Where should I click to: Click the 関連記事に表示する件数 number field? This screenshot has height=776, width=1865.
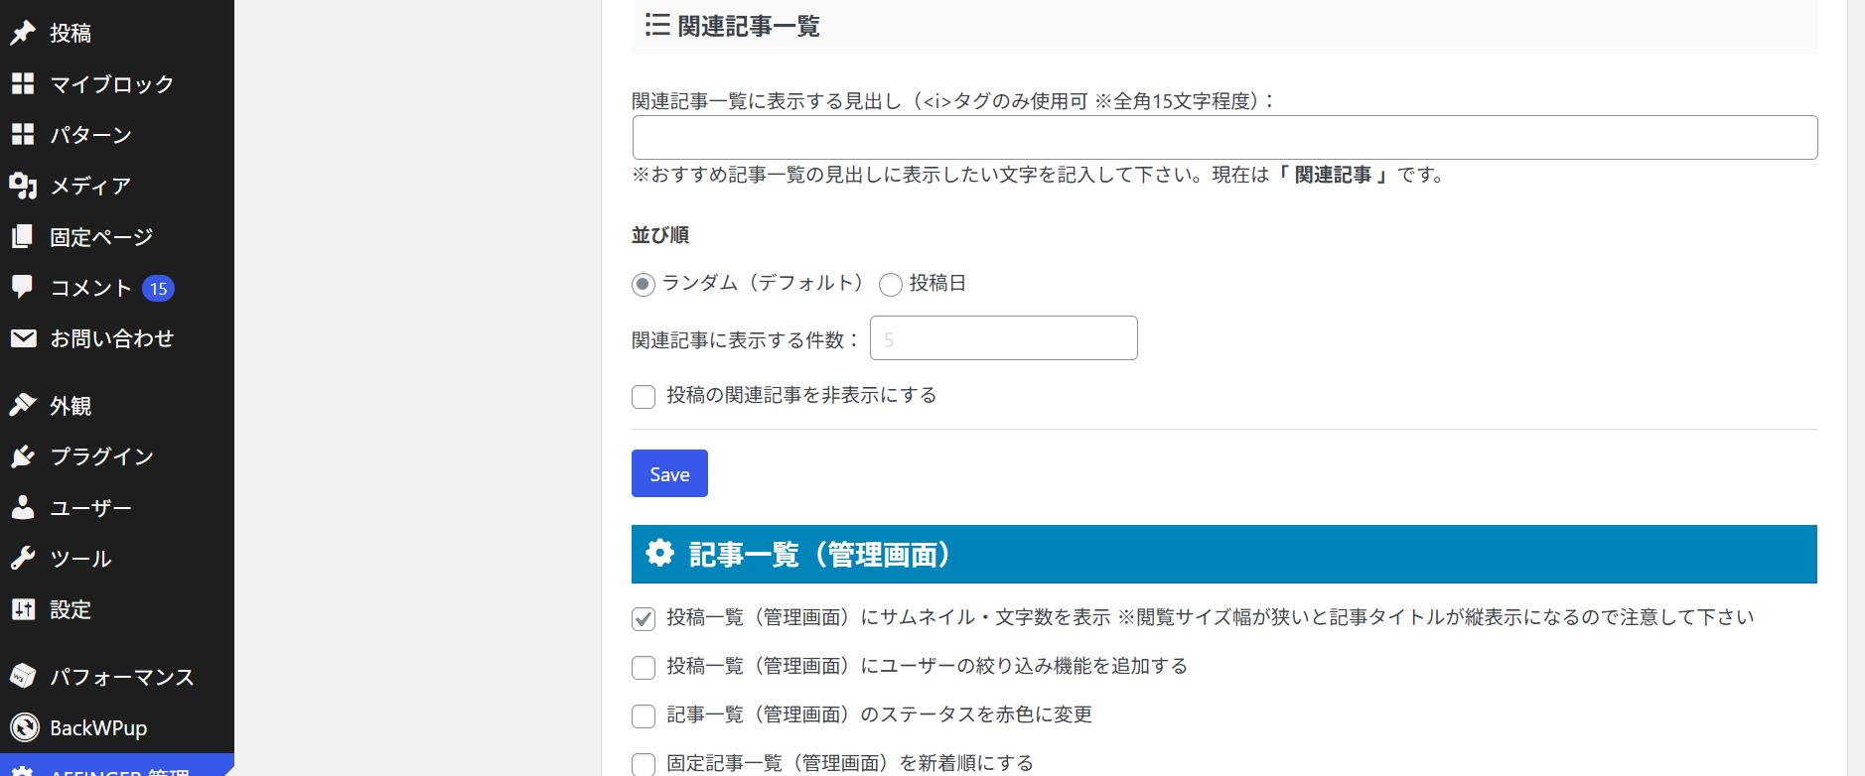pyautogui.click(x=1003, y=338)
